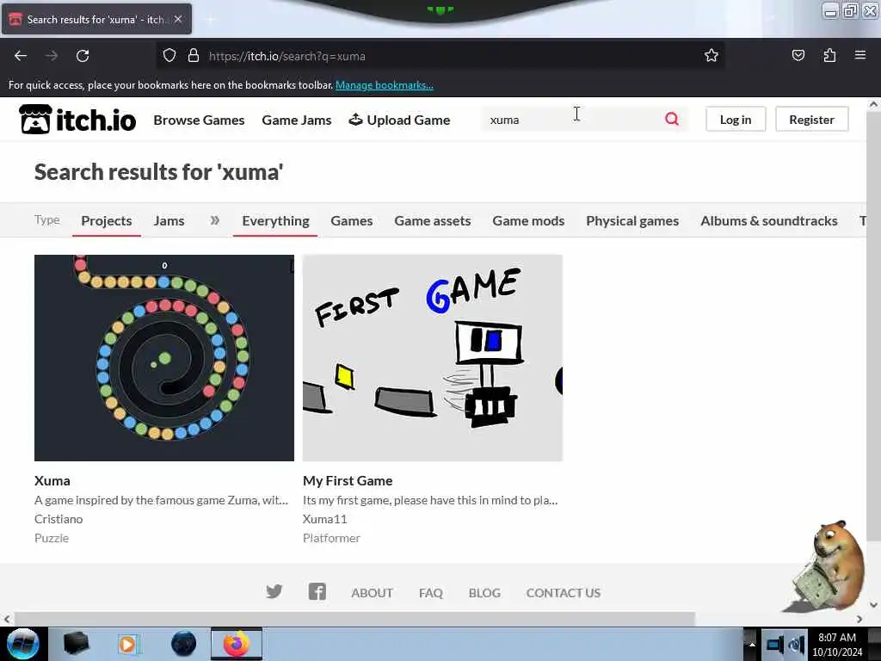Viewport: 881px width, 661px height.
Task: Click the itch.io logo
Action: [x=77, y=120]
